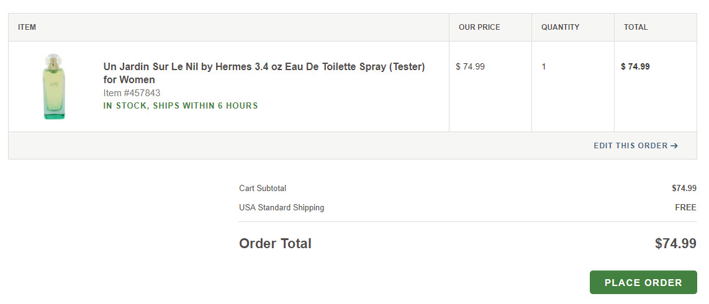The image size is (709, 304).
Task: Open the Hermes perfume bottle thumbnail
Action: pyautogui.click(x=54, y=86)
